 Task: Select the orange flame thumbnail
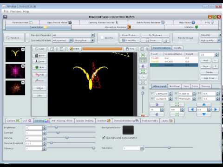coord(15,88)
